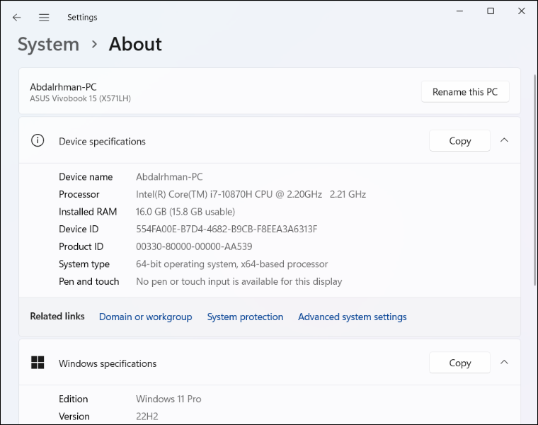Go back with the arrow icon

click(16, 18)
